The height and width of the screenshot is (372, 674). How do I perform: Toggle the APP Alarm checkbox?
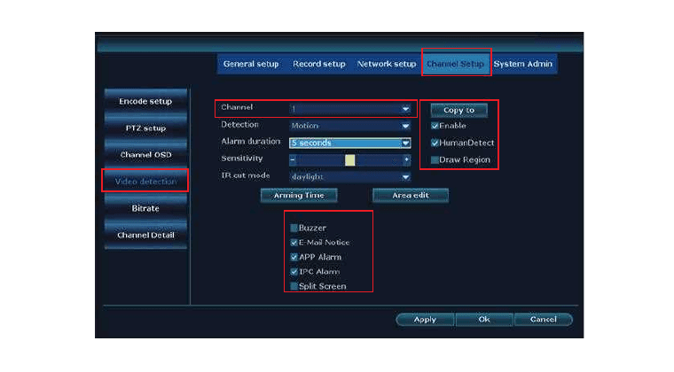(x=294, y=257)
